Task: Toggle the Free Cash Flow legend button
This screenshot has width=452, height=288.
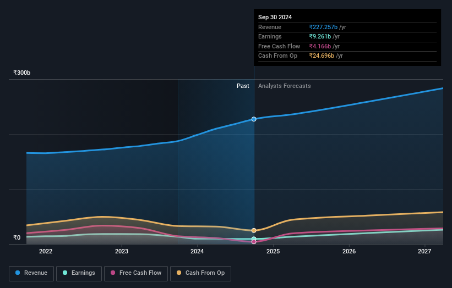Action: click(x=136, y=273)
